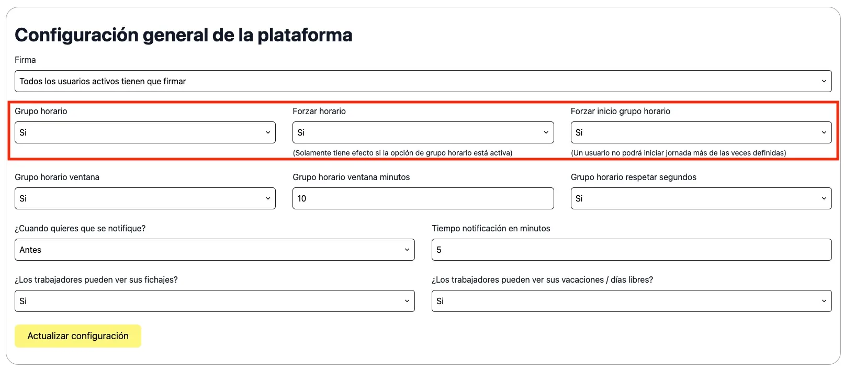Click Grupo horario ventana minutos field
The width and height of the screenshot is (844, 369).
(x=423, y=198)
